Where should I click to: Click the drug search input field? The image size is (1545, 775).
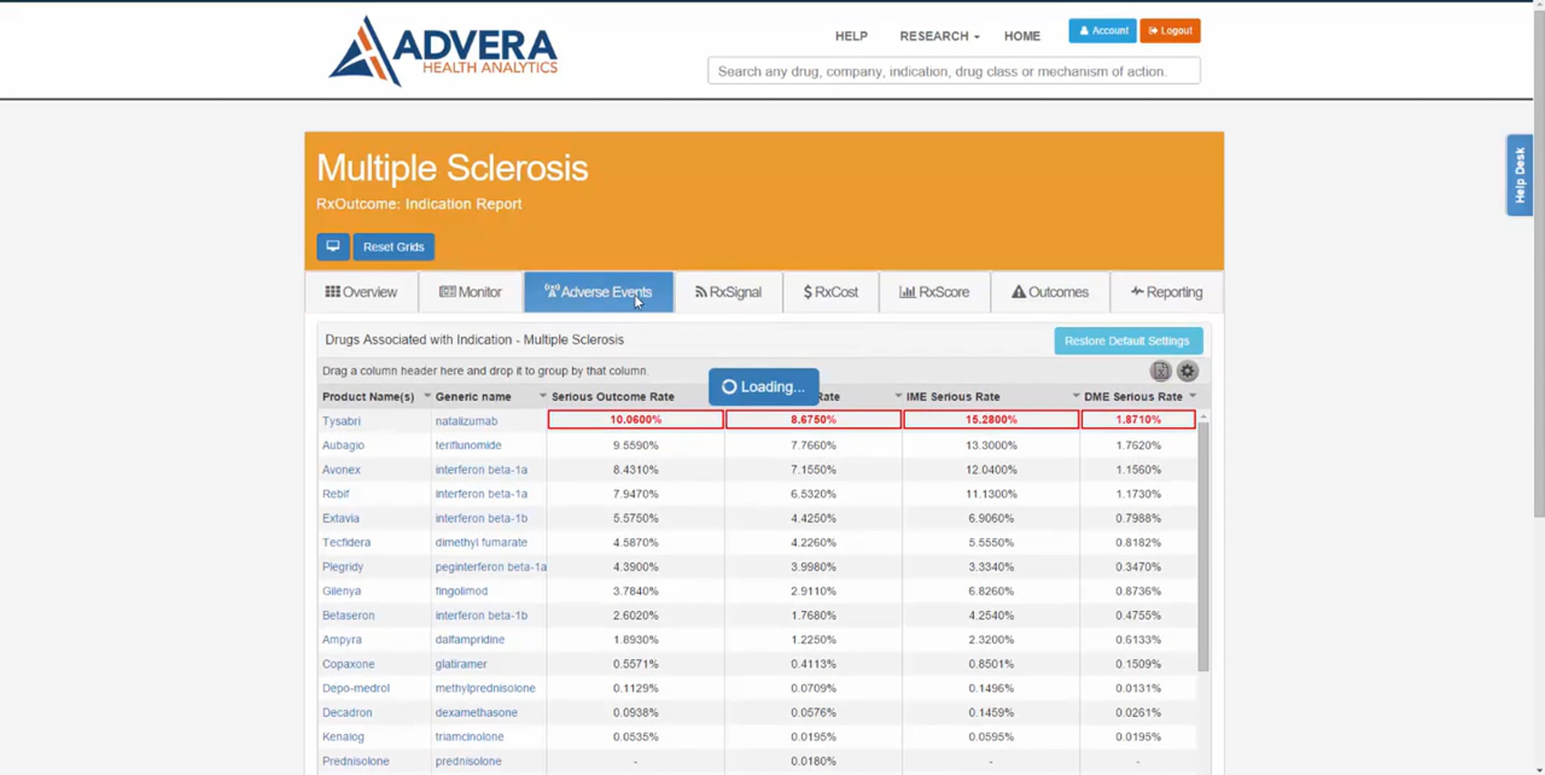(x=953, y=71)
